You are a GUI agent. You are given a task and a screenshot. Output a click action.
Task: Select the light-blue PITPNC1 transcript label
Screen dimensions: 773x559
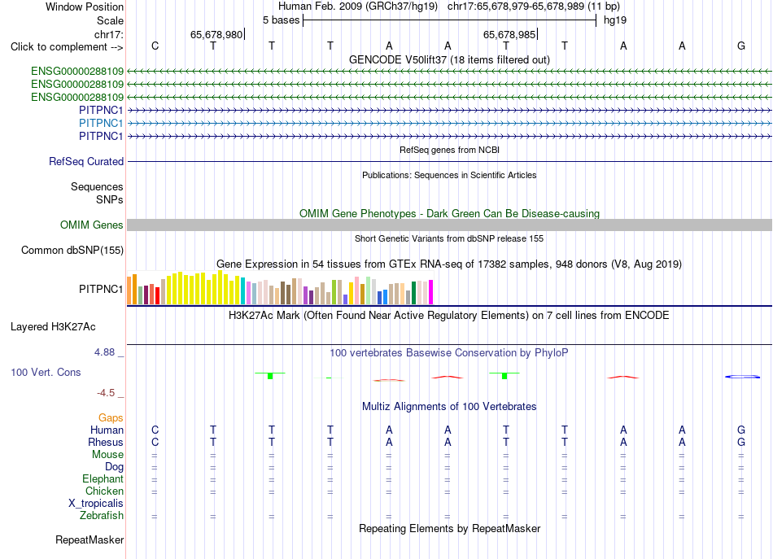[x=101, y=123]
